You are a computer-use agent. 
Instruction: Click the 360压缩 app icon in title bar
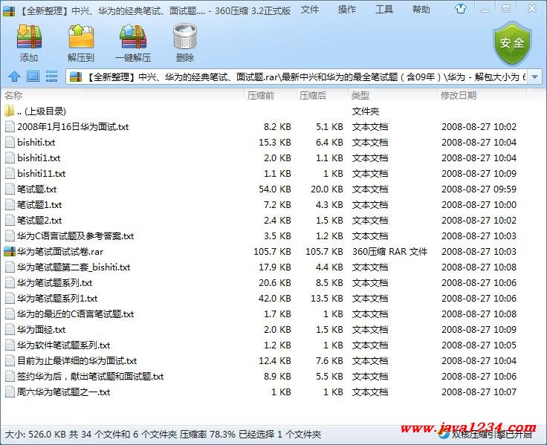tap(9, 11)
